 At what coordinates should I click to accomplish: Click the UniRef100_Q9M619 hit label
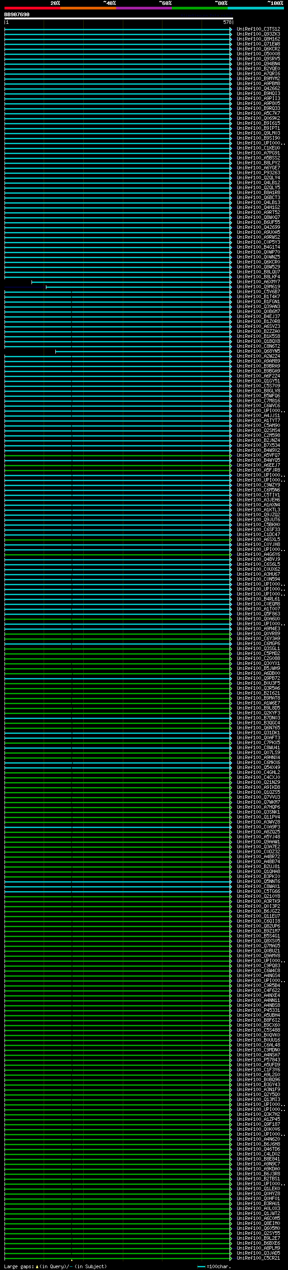click(x=258, y=287)
